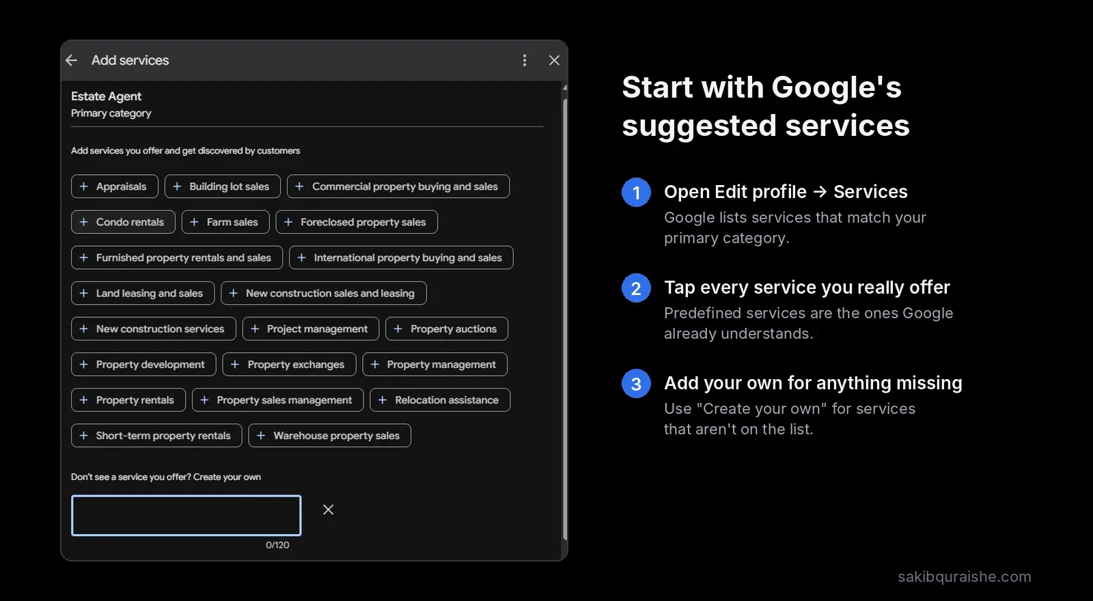Add Furnished property rentals and sales
This screenshot has height=601, width=1093.
pos(177,257)
